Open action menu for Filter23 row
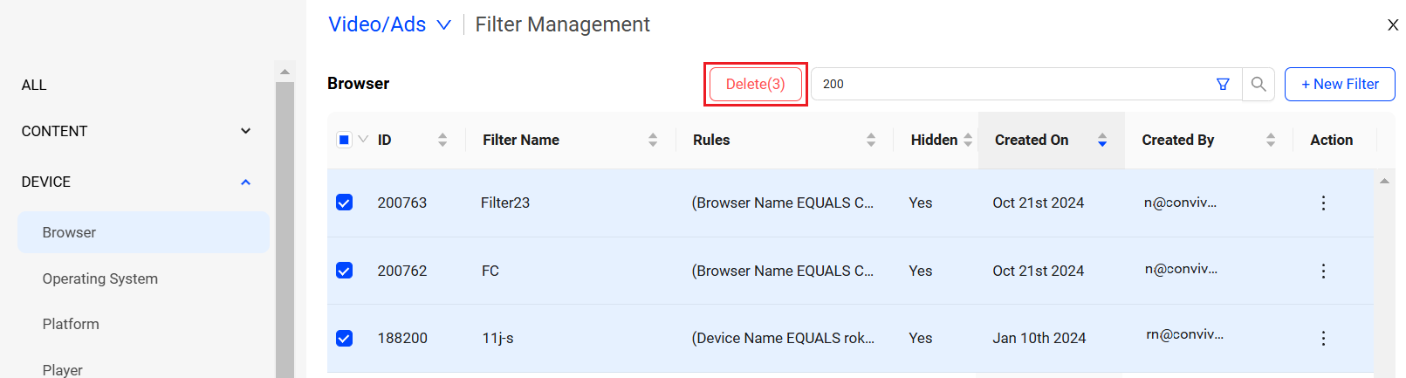Screen dimensions: 1406x378 point(1323,203)
